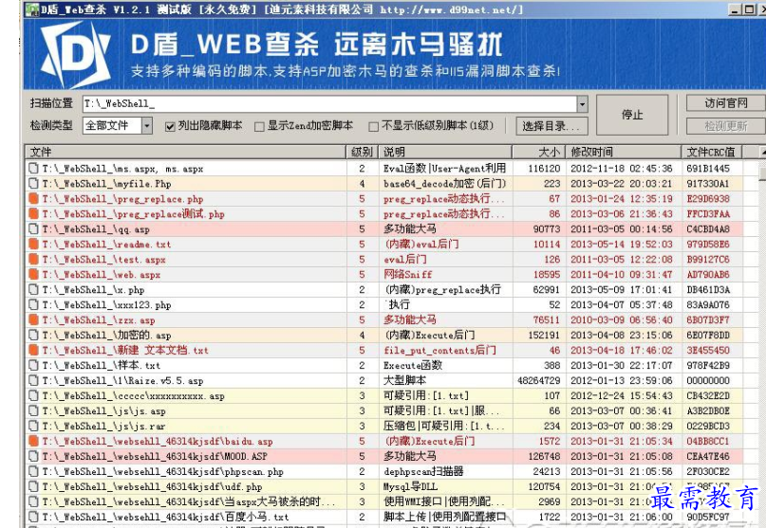Click CRC value 00000000
766x528 pixels.
pos(708,380)
